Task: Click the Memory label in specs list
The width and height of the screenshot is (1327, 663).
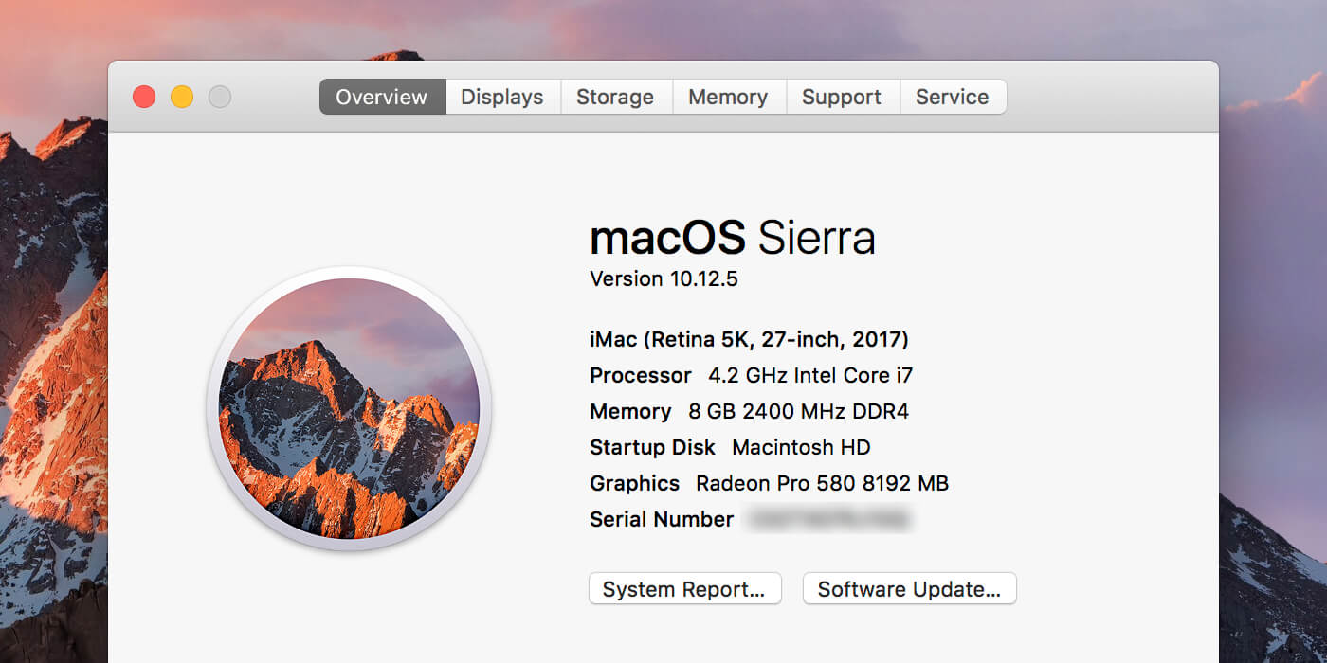Action: click(x=630, y=411)
